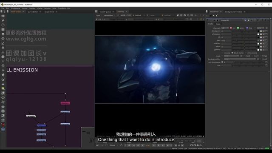Click the current frame field in Viewer
Image resolution: width=272 pixels, height=153 pixels.
148,145
